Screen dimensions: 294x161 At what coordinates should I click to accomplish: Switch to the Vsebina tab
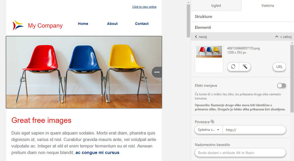click(268, 5)
